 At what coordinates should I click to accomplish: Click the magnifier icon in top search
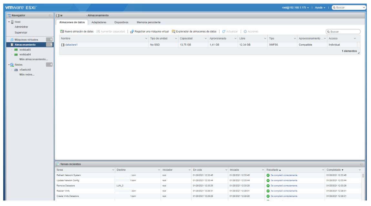pos(334,7)
